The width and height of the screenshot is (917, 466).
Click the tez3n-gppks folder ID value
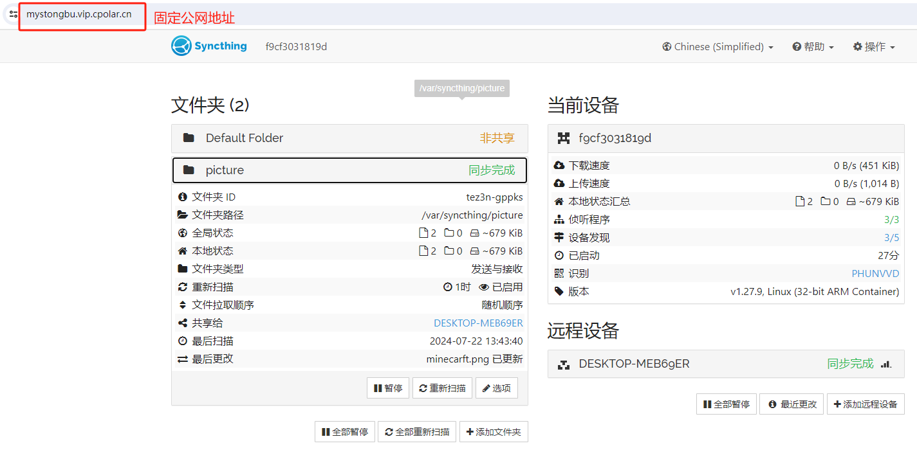tap(494, 197)
